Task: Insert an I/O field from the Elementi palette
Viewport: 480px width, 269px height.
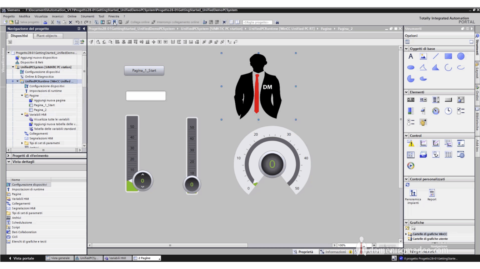Action: click(411, 99)
